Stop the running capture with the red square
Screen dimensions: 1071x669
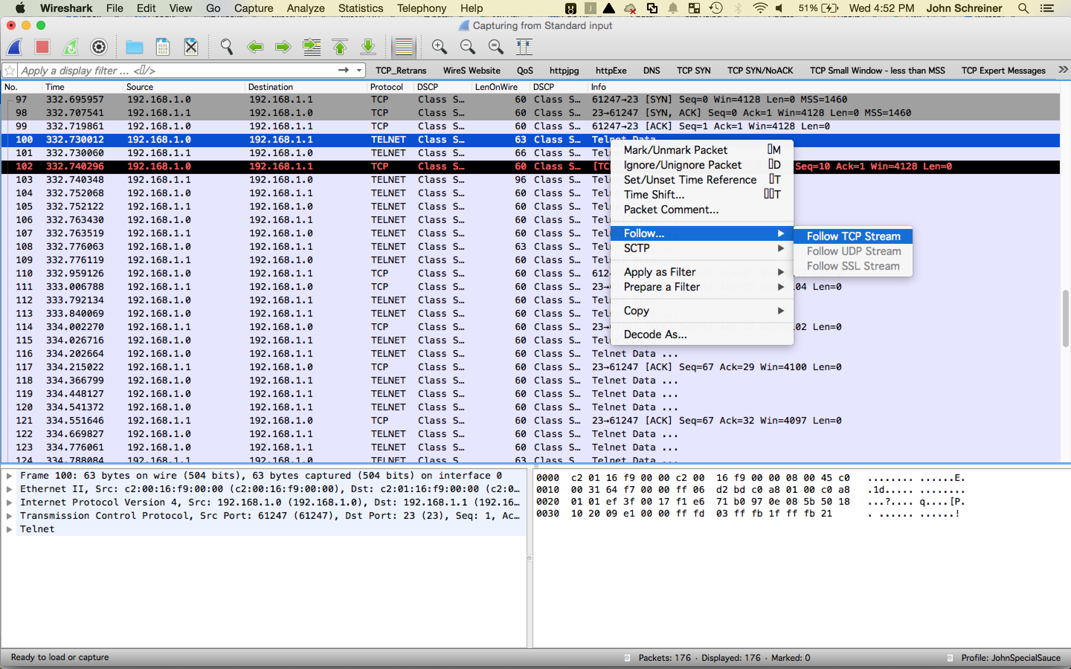tap(42, 47)
